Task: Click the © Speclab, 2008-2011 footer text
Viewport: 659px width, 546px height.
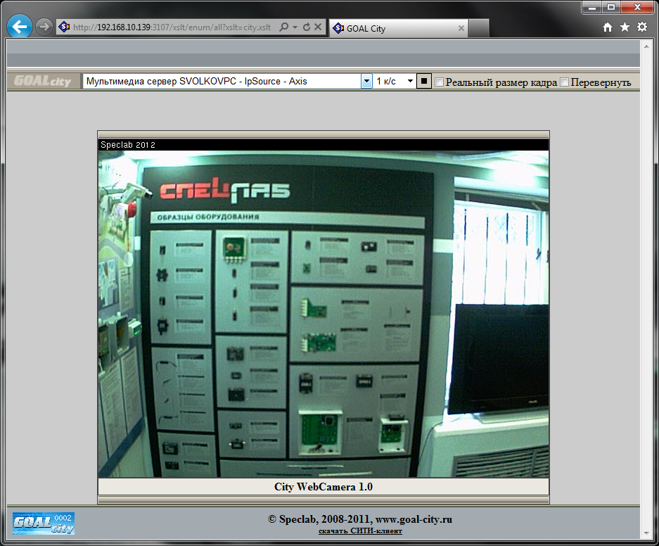Action: point(360,519)
